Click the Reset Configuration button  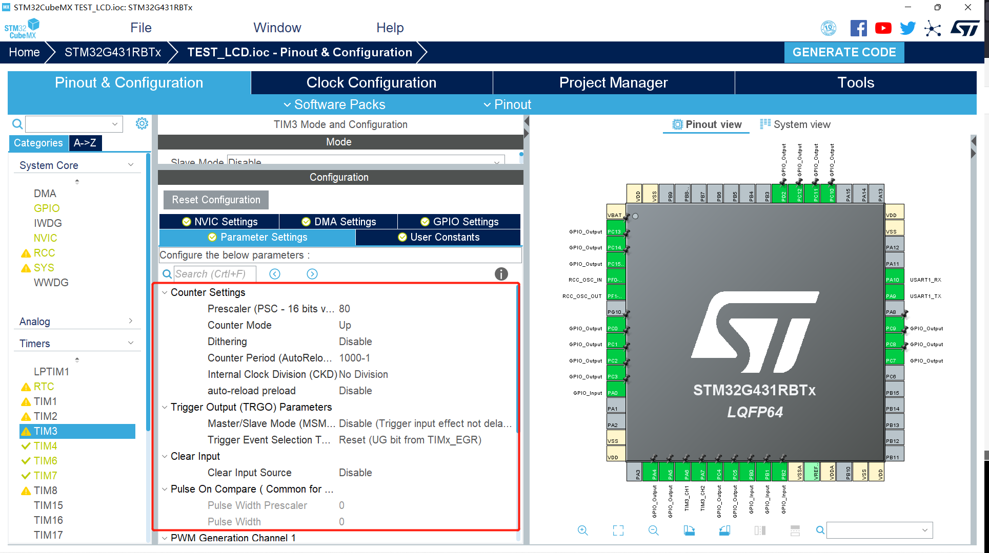coord(216,200)
